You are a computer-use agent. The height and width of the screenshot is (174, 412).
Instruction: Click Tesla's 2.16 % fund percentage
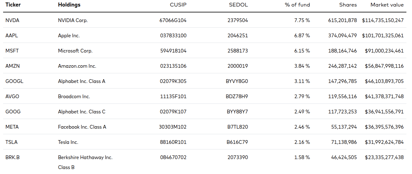302,142
